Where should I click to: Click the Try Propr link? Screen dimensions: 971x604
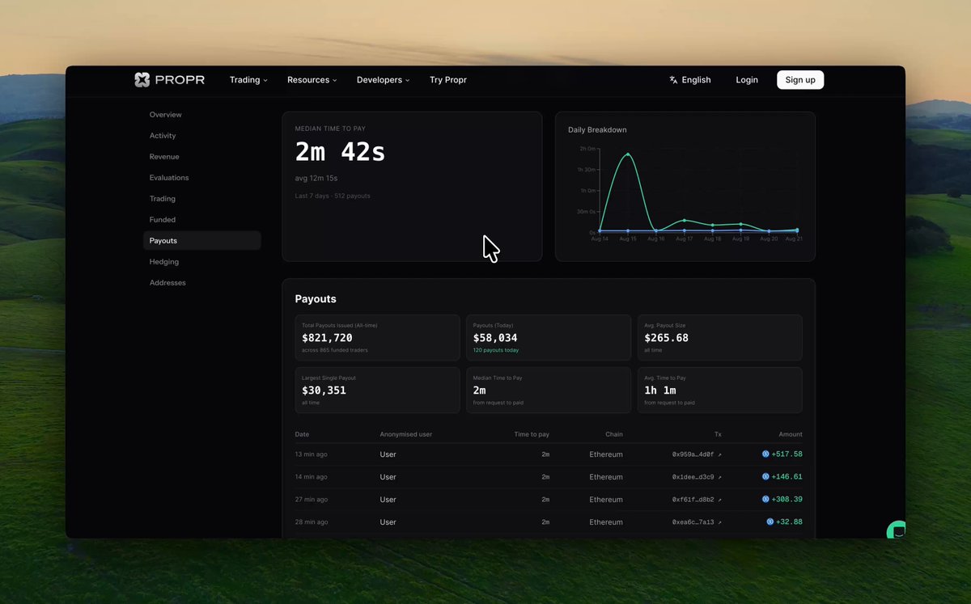click(x=448, y=80)
